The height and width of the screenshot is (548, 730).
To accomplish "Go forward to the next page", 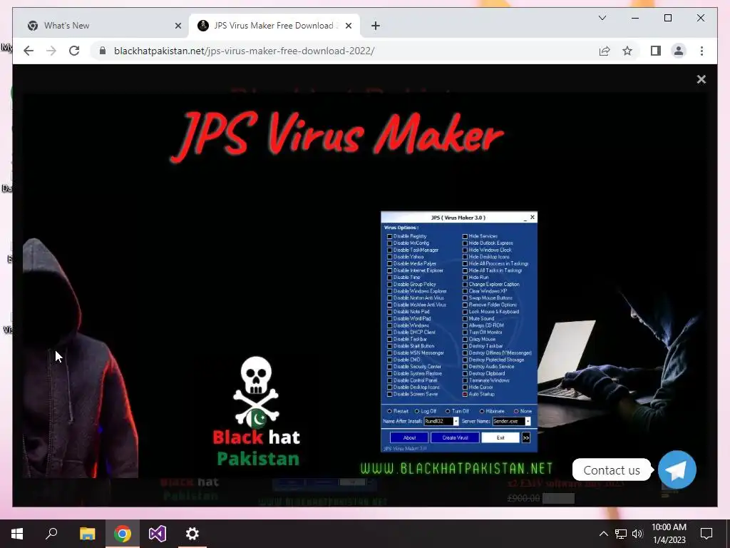I will coord(51,51).
